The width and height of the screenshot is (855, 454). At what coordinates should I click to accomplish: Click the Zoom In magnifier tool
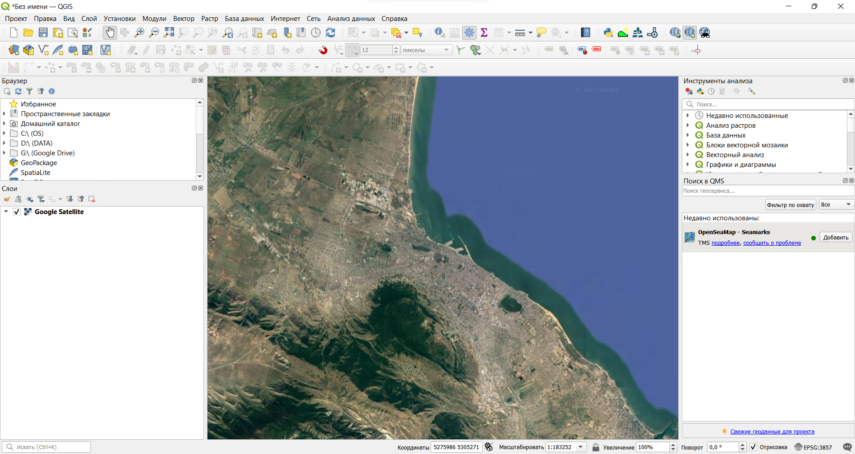pyautogui.click(x=139, y=32)
